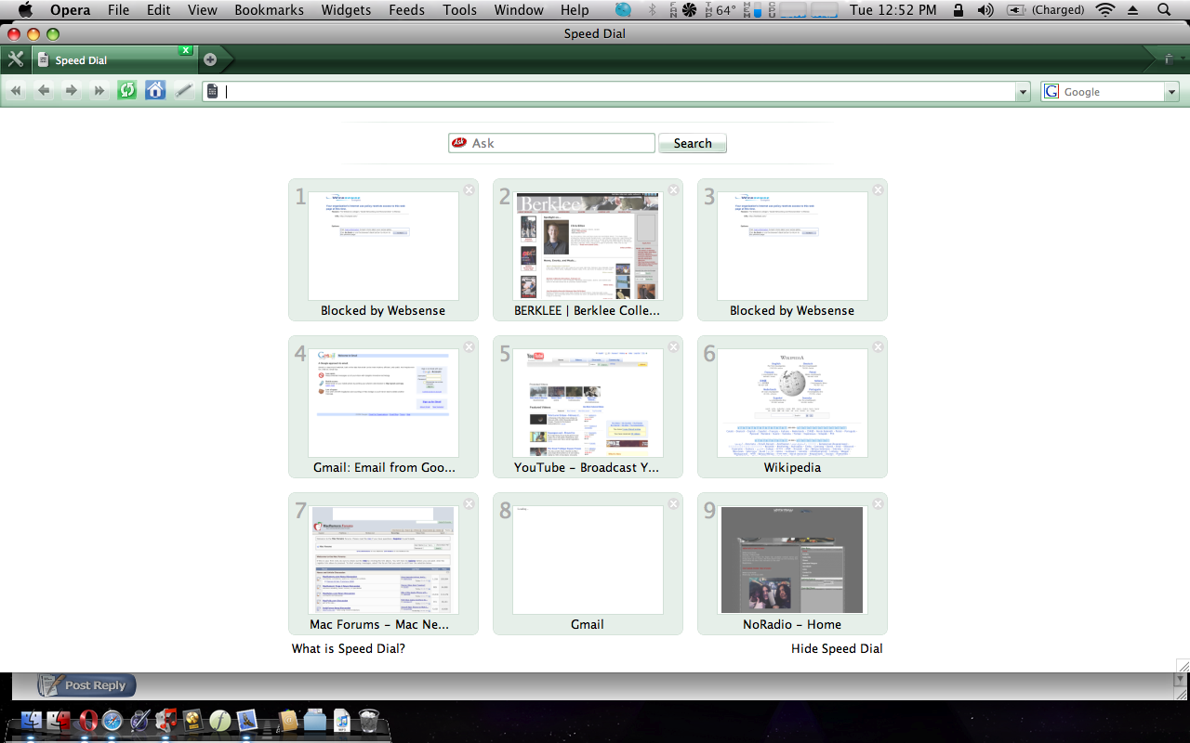Click the page icon in address bar

point(212,91)
